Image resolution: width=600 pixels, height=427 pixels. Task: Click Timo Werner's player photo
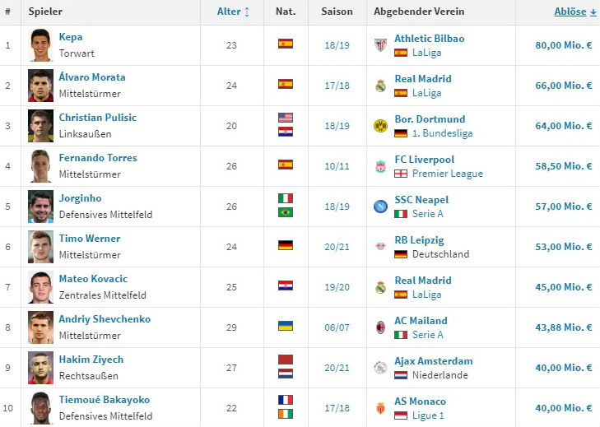pyautogui.click(x=40, y=247)
